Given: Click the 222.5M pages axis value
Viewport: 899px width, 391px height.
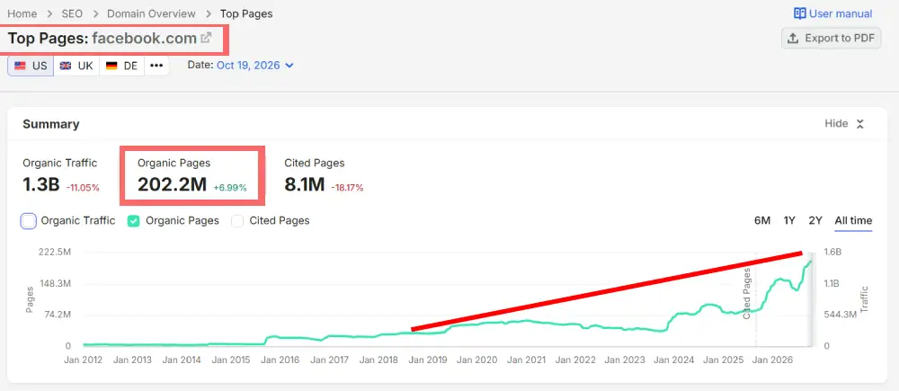Looking at the screenshot, I should 55,253.
